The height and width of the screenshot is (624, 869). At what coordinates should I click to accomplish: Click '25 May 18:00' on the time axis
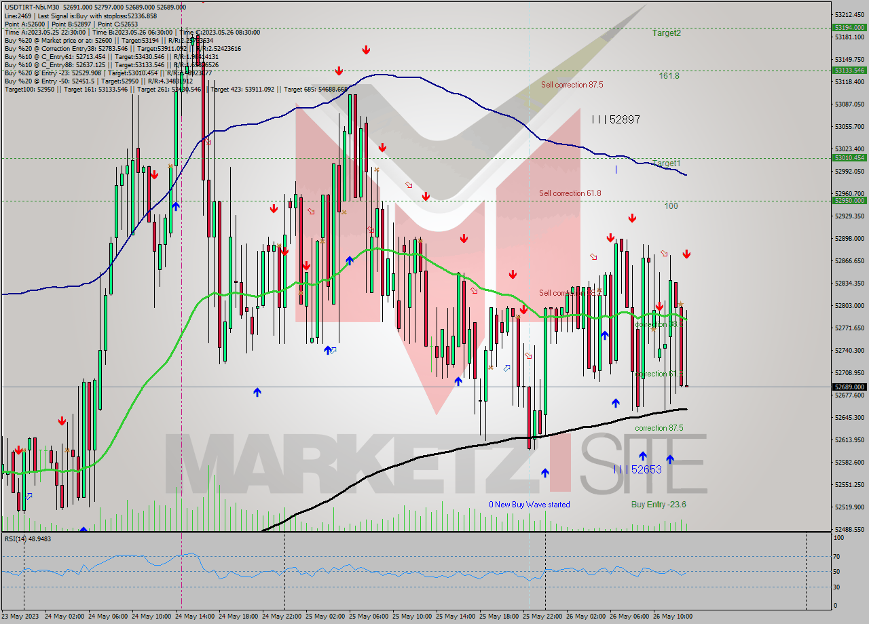(x=499, y=617)
